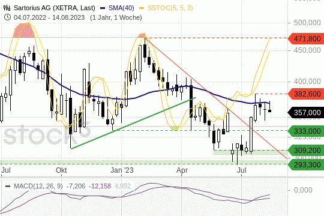Click the 450,000 price axis label

(307, 50)
